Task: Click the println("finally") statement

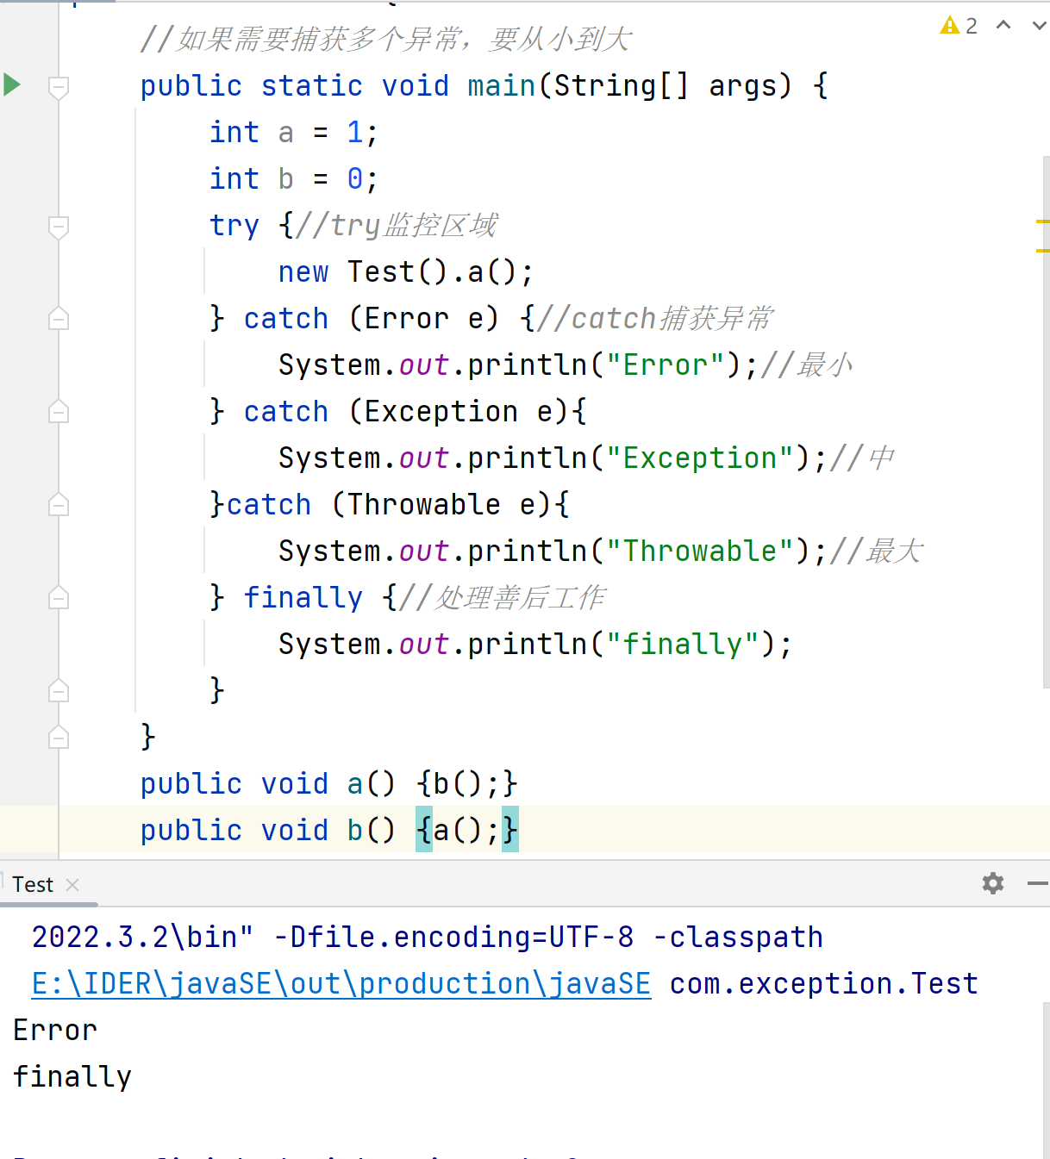Action: coord(534,645)
